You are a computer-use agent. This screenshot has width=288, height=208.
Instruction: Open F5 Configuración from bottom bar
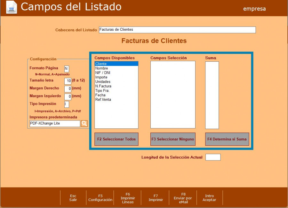pyautogui.click(x=100, y=198)
